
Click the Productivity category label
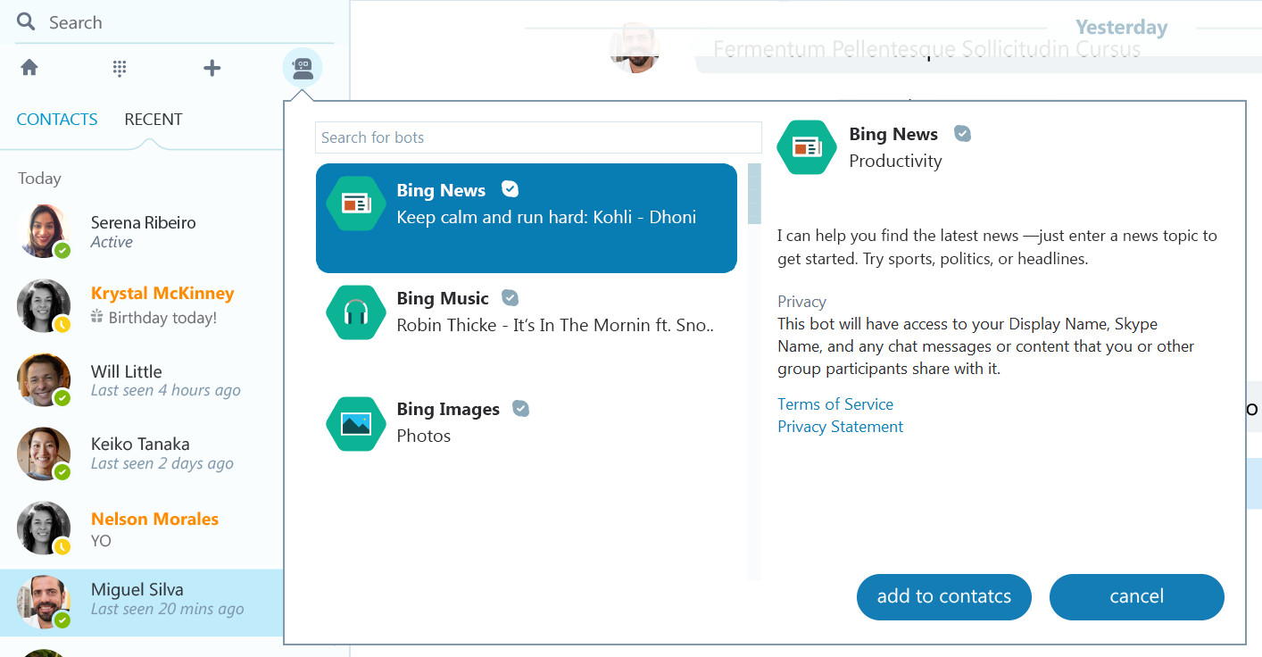click(x=895, y=162)
